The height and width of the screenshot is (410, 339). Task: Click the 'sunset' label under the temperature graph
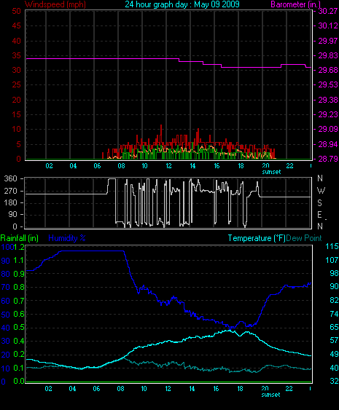[270, 395]
